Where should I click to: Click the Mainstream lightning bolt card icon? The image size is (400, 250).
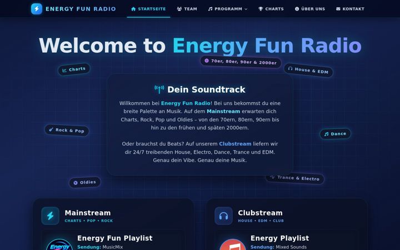click(x=50, y=216)
